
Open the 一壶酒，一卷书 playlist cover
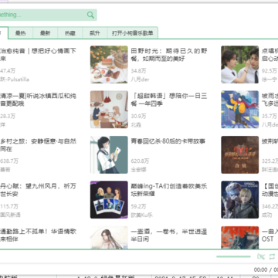click(109, 237)
